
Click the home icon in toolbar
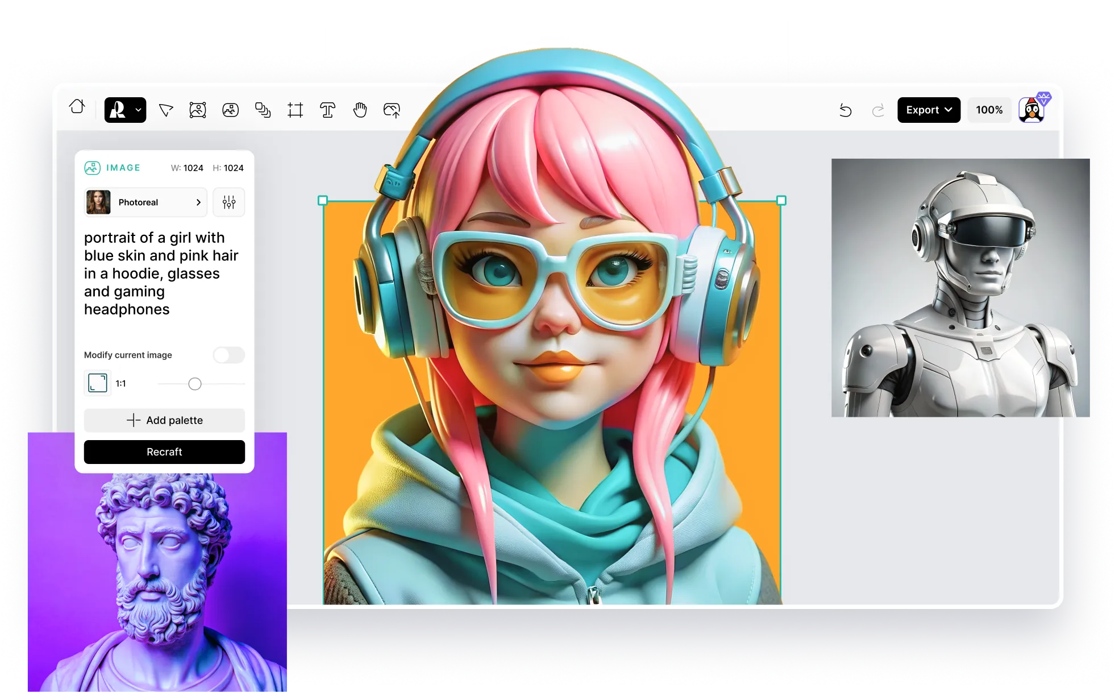pyautogui.click(x=77, y=107)
